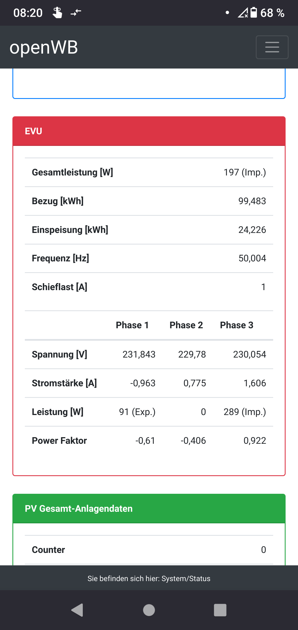Click the Einspeisung [kWh] row label

[x=70, y=230]
